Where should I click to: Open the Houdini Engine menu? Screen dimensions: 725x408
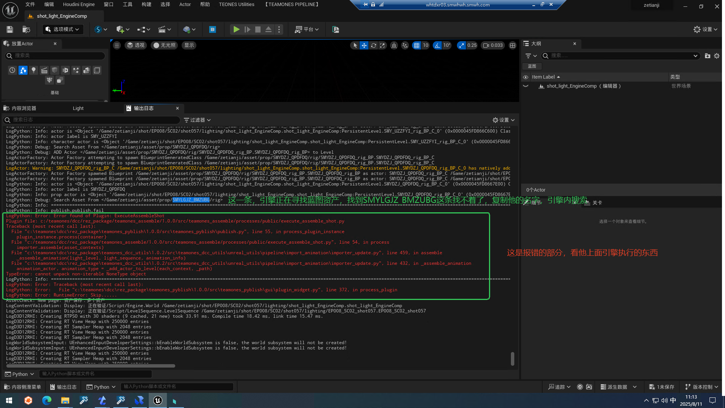[79, 5]
